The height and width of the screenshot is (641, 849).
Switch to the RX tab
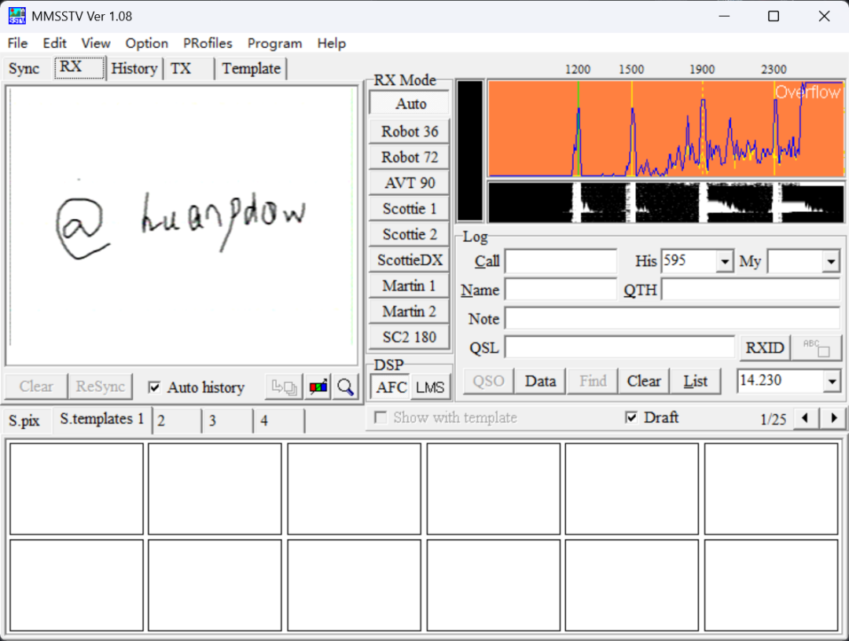pos(79,68)
